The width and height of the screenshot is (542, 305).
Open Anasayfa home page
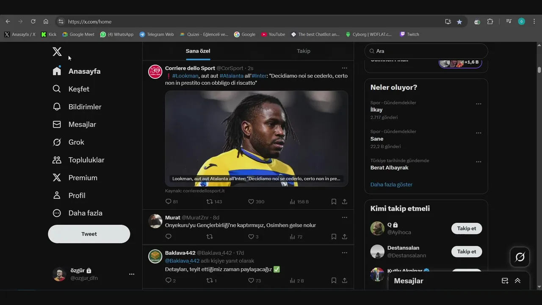[x=77, y=71]
